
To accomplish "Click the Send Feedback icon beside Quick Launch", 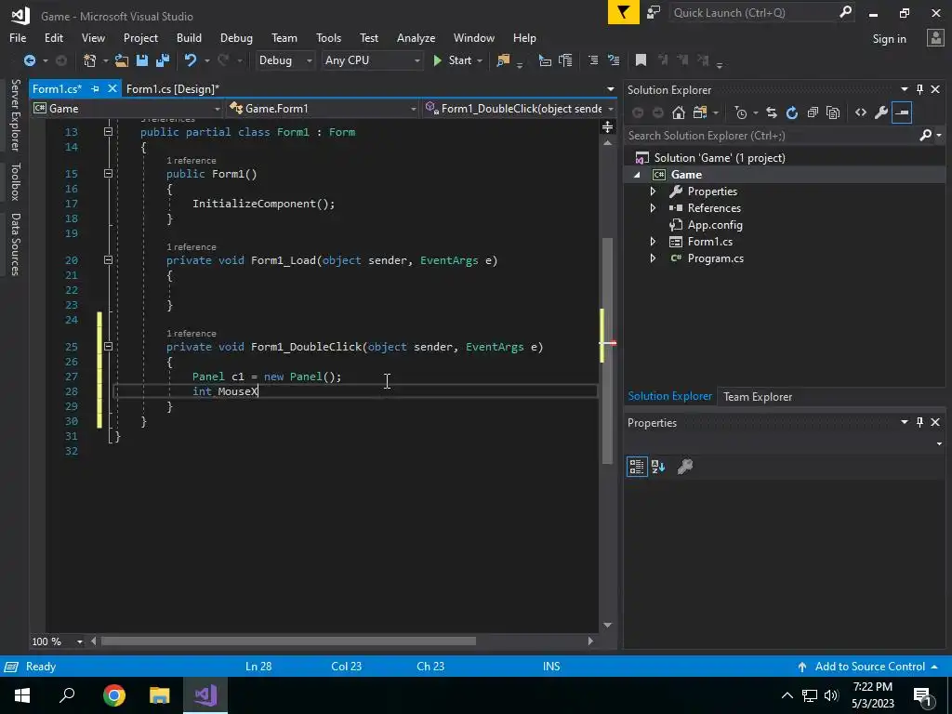I will pos(654,13).
